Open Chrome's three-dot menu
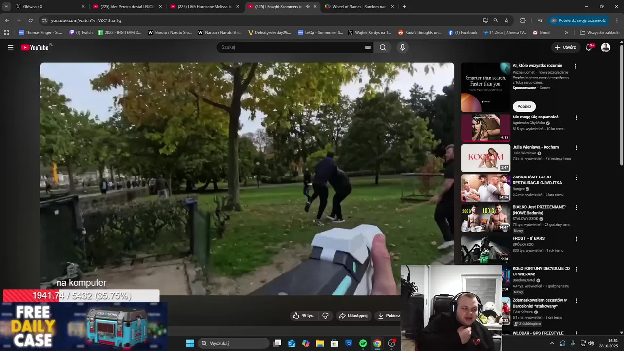The height and width of the screenshot is (351, 624). pos(617,20)
